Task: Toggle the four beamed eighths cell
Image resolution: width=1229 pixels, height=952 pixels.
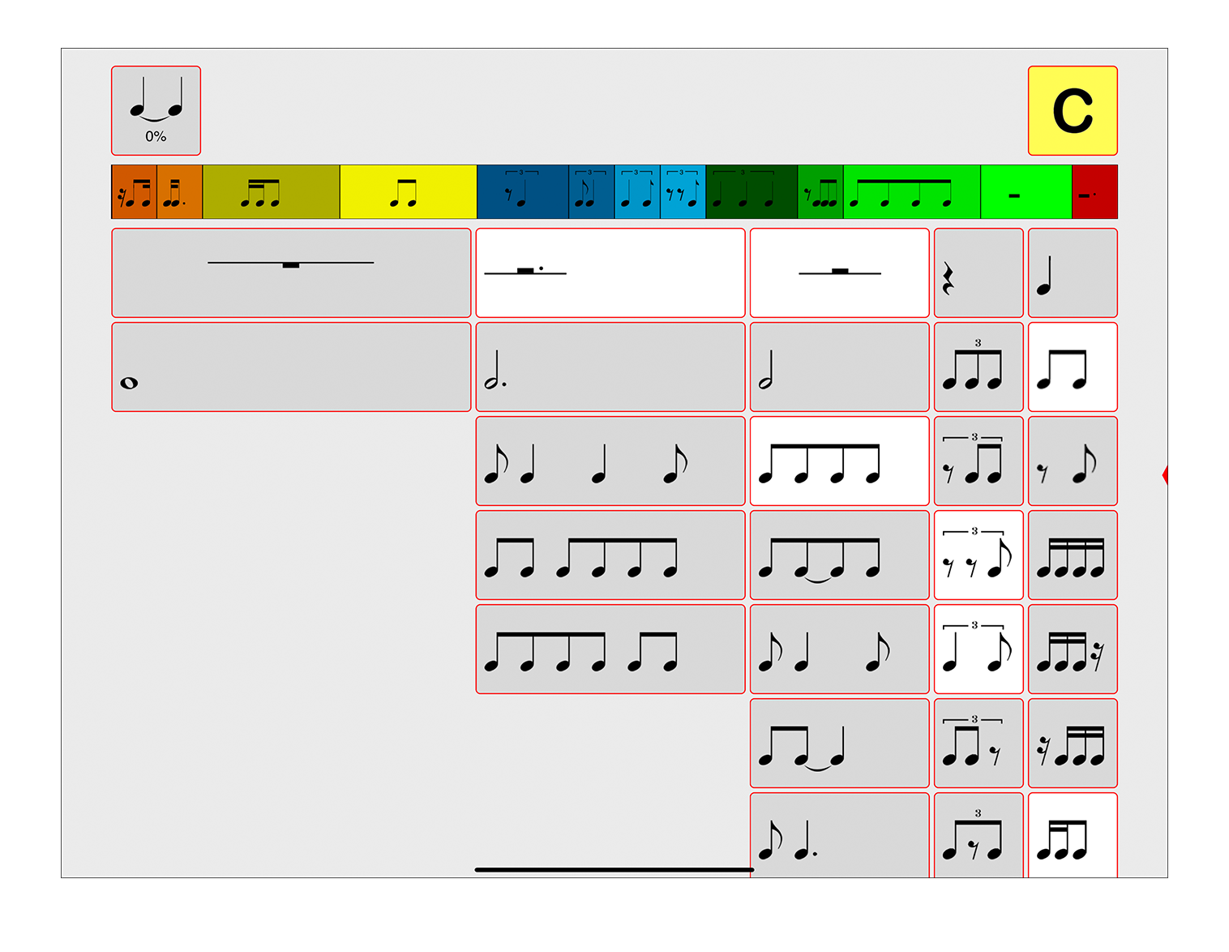Action: click(840, 461)
